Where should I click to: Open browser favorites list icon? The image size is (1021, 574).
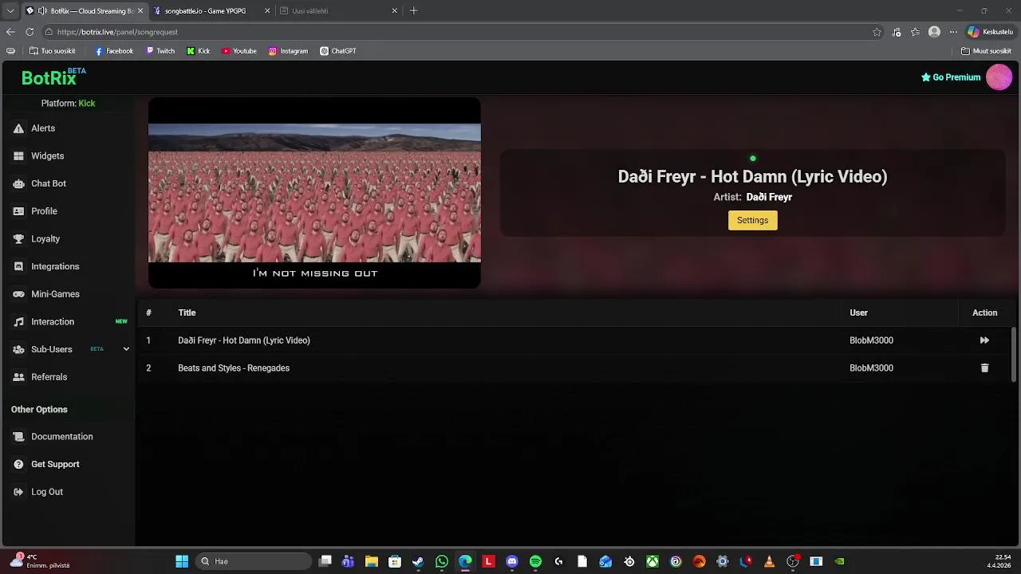click(915, 32)
